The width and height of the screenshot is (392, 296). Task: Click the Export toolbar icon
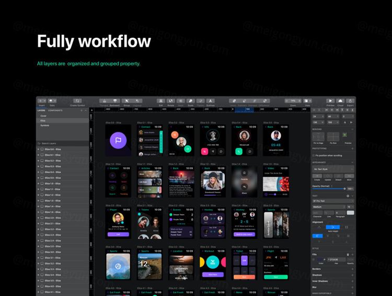350,100
